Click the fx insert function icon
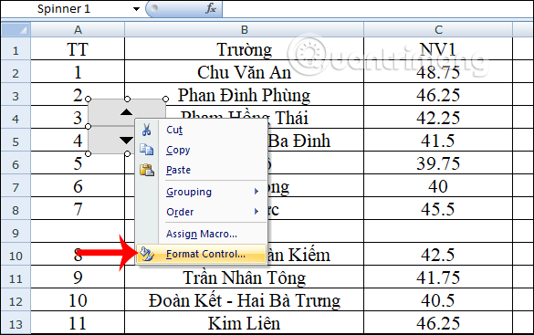534x335 pixels. (211, 8)
